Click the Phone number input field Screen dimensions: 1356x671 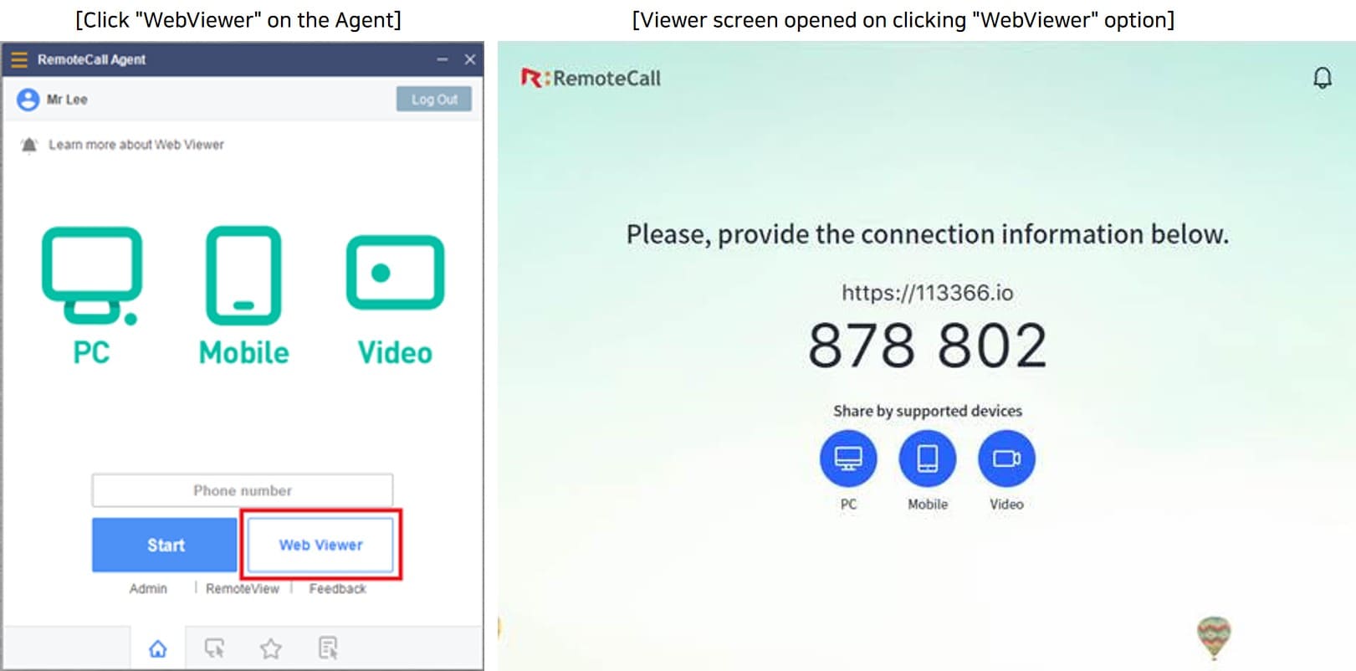pyautogui.click(x=243, y=490)
